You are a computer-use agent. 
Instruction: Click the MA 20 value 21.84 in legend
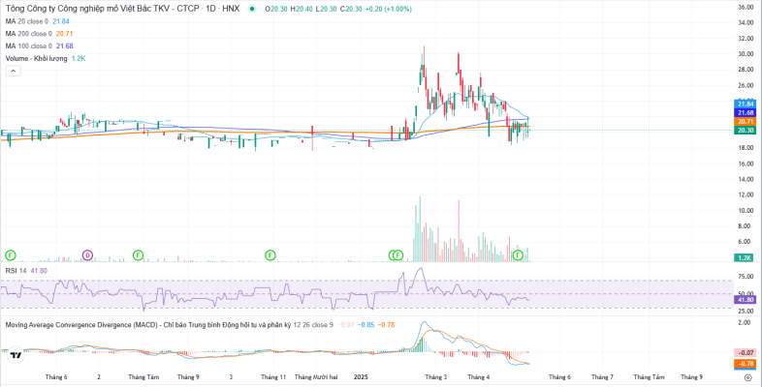pyautogui.click(x=60, y=21)
